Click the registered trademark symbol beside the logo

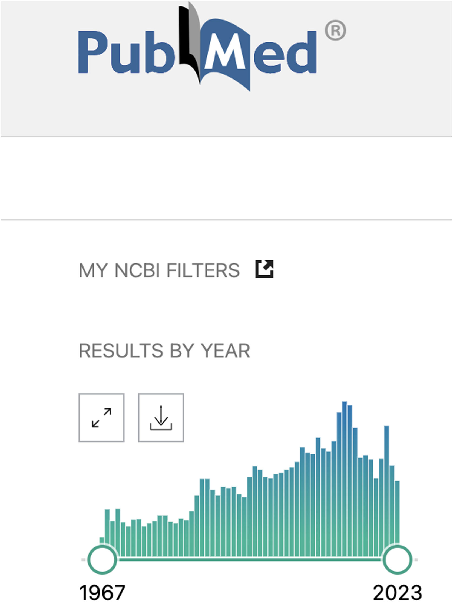coord(335,30)
